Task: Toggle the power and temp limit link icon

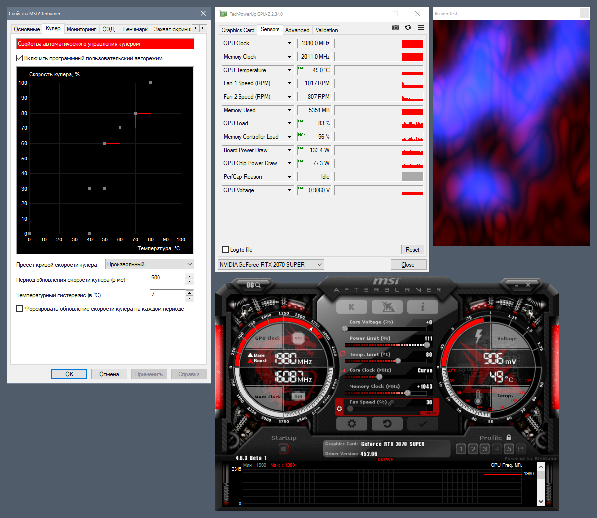Action: tap(342, 354)
